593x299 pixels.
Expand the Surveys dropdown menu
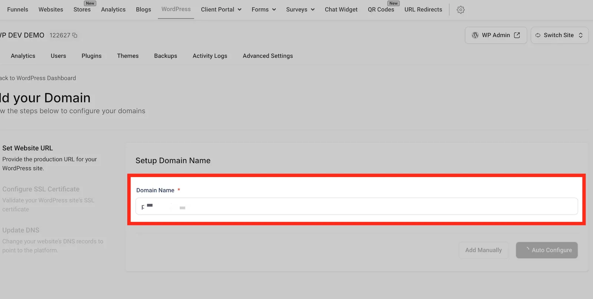click(312, 10)
